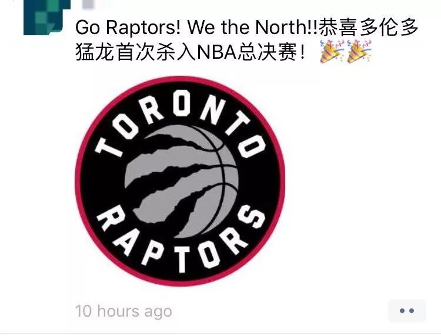
Task: Click the "总决赛" characters in the post
Action: point(266,52)
